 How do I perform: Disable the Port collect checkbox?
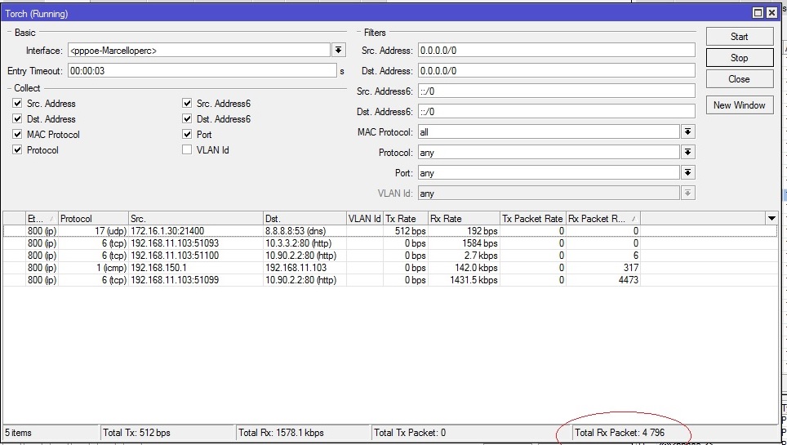pyautogui.click(x=187, y=135)
